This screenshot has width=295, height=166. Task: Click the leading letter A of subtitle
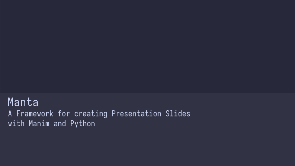pos(10,114)
